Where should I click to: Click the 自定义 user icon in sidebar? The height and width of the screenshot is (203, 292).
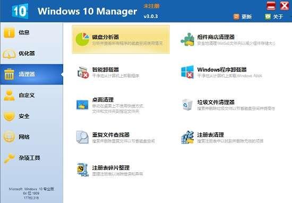click(9, 95)
